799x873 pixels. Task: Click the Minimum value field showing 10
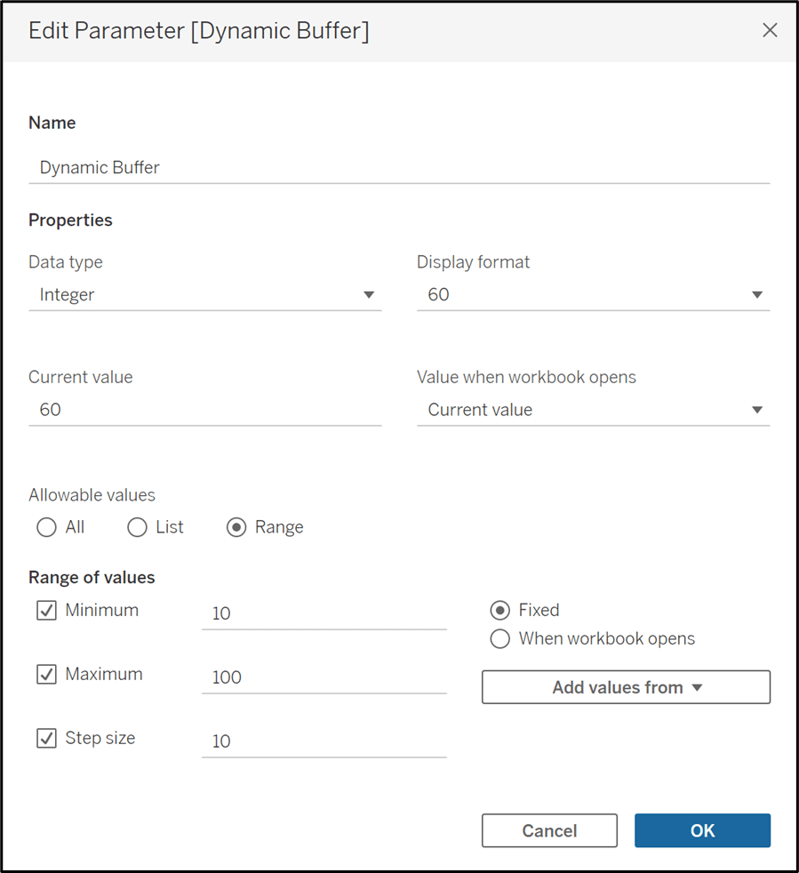point(324,613)
